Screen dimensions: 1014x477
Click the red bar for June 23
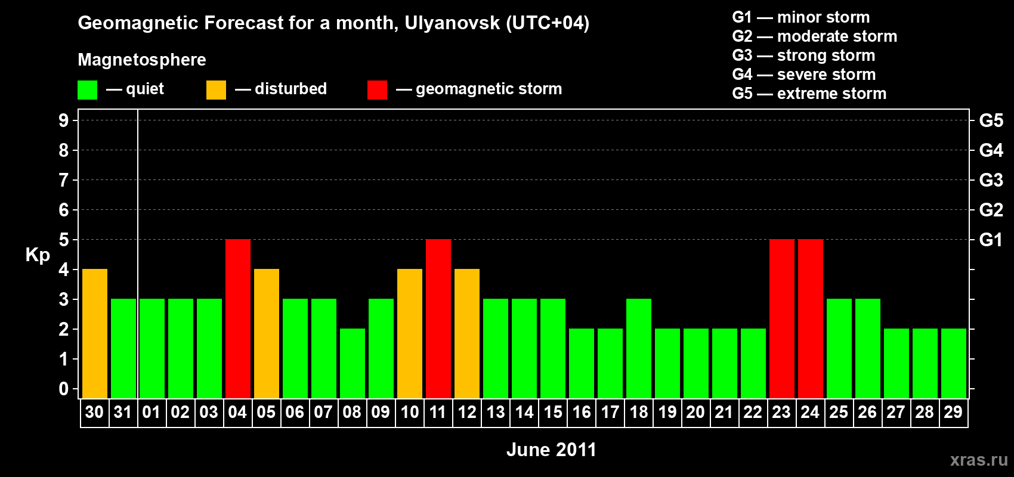pyautogui.click(x=782, y=318)
